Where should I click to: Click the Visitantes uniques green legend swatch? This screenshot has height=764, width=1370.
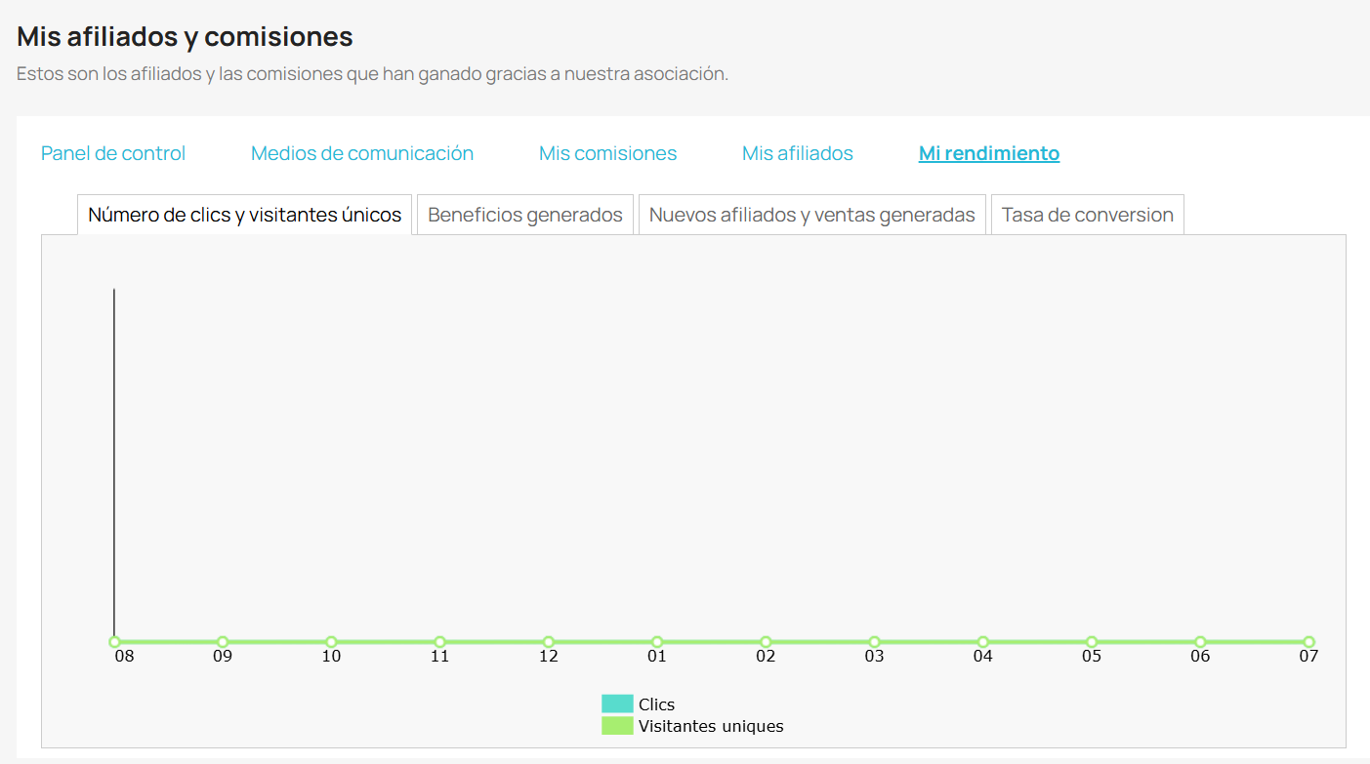pos(617,726)
